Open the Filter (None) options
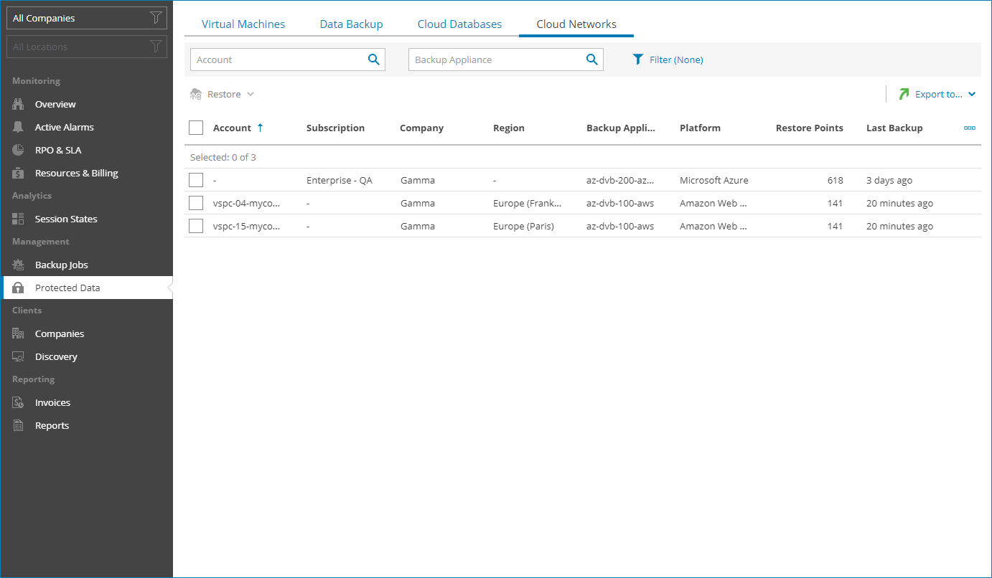 668,60
